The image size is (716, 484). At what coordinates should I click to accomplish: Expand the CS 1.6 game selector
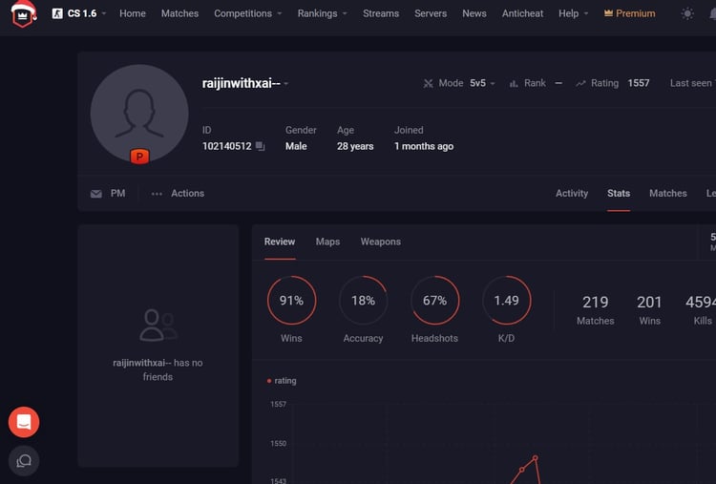coord(78,13)
